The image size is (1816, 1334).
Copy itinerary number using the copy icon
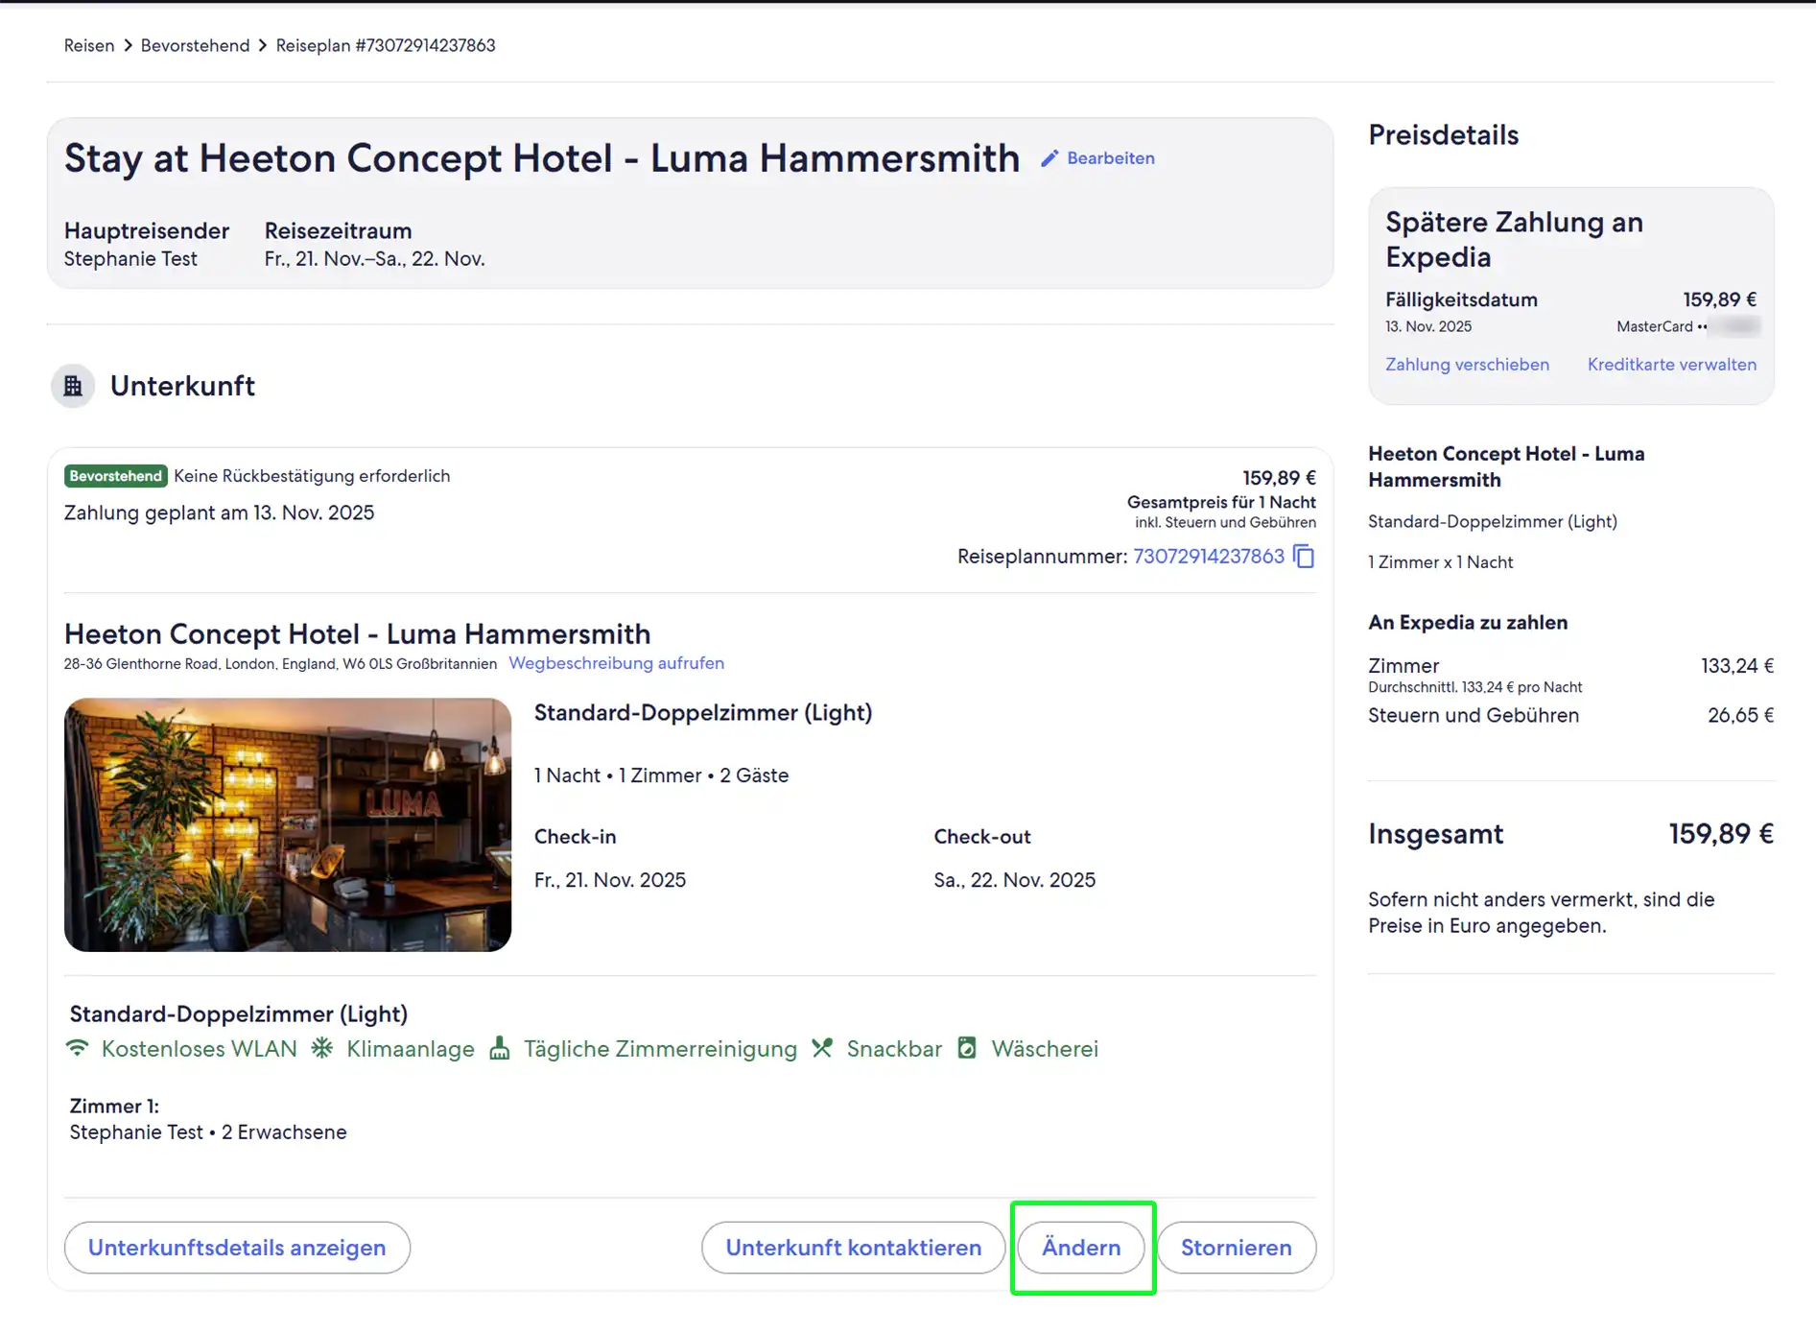click(x=1304, y=557)
